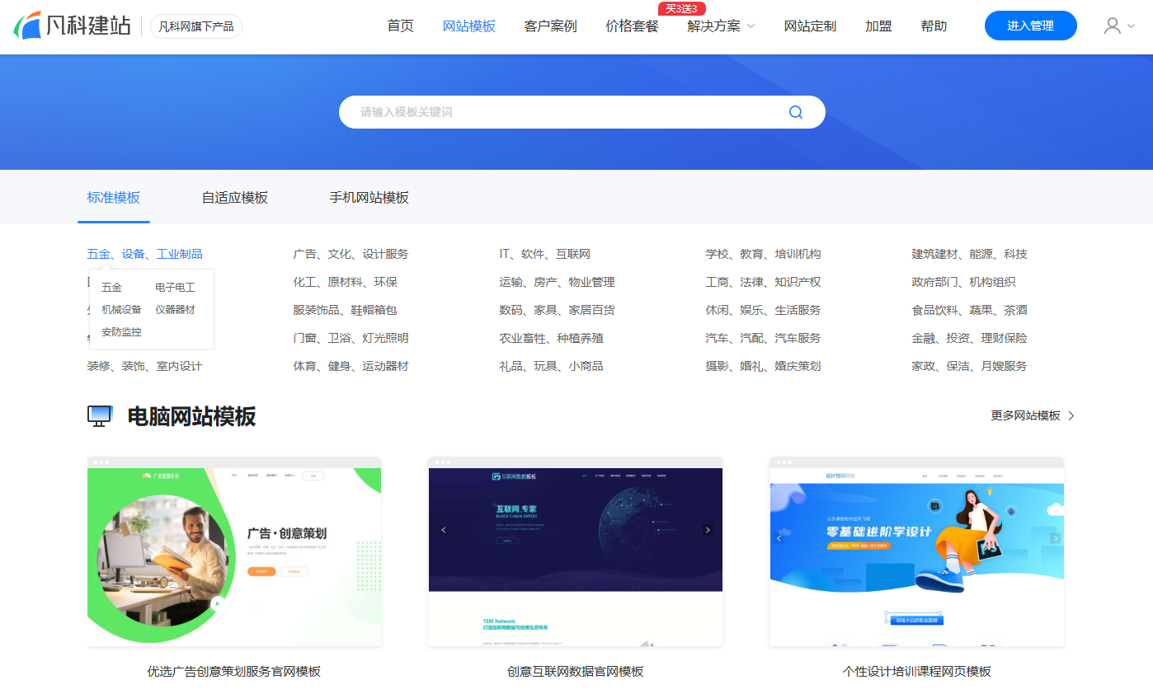Click left carousel arrow on internet template preview
This screenshot has height=694, width=1153.
pyautogui.click(x=444, y=530)
